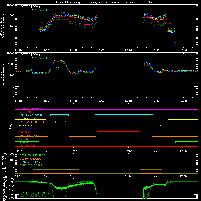Select the GAP_FLAG label
This screenshot has width=201, height=201.
[x=25, y=112]
